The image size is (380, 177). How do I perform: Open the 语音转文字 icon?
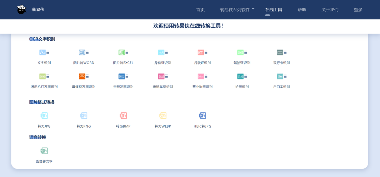(44, 151)
